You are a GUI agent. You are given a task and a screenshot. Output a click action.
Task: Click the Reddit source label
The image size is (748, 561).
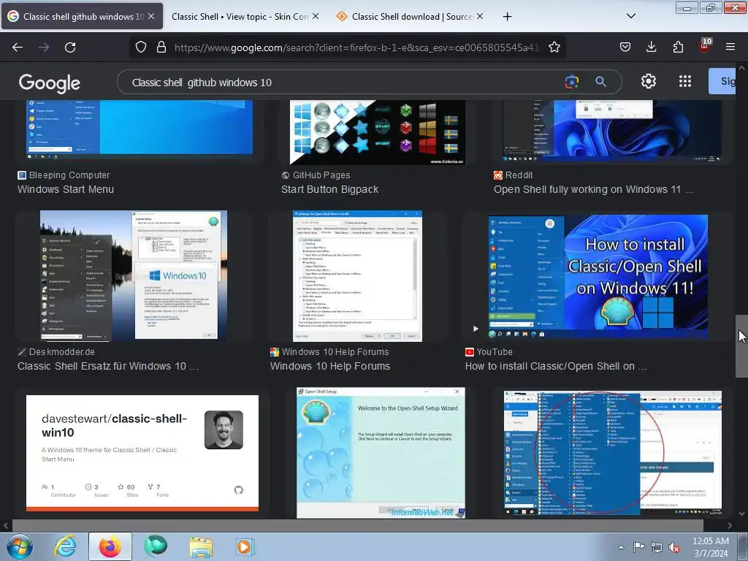tap(519, 175)
